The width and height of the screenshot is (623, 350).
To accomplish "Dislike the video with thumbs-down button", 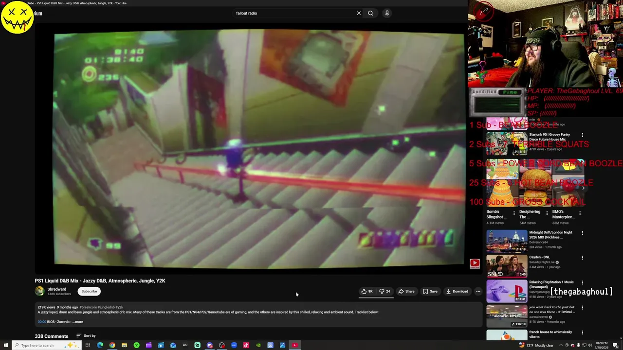I will (x=385, y=291).
